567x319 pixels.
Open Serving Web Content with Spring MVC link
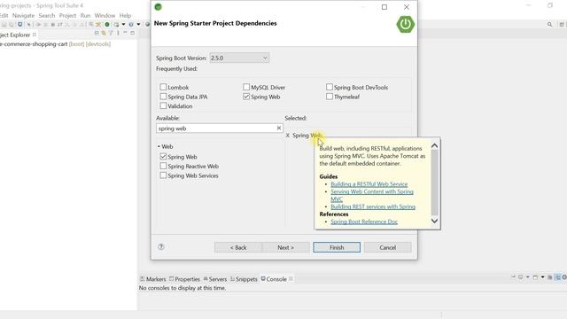(372, 195)
